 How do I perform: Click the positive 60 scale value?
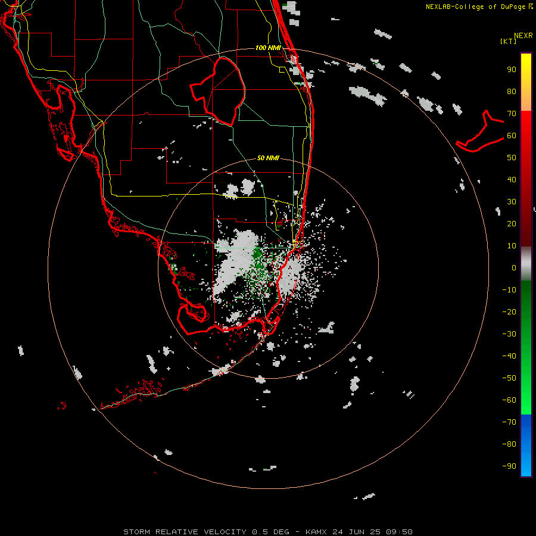pyautogui.click(x=512, y=136)
